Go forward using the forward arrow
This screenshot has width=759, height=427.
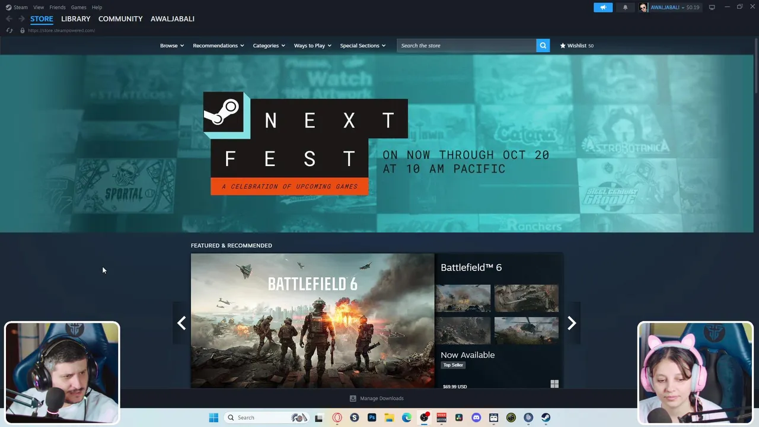(x=21, y=19)
